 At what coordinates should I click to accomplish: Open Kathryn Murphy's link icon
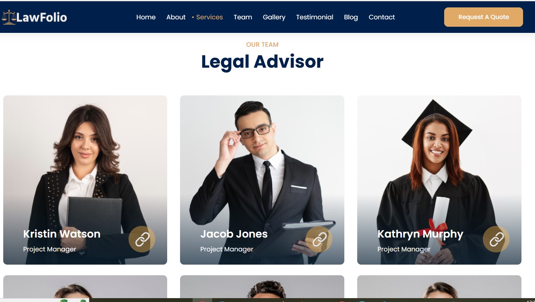coord(496,239)
